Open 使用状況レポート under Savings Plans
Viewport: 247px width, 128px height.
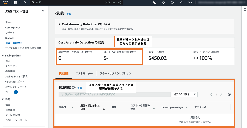coord(15,82)
